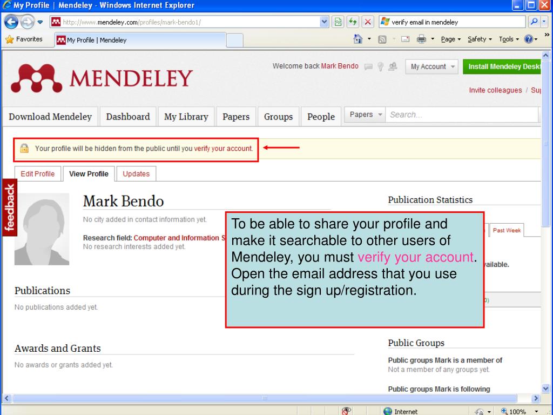
Task: Click the Print icon
Action: tap(421, 39)
